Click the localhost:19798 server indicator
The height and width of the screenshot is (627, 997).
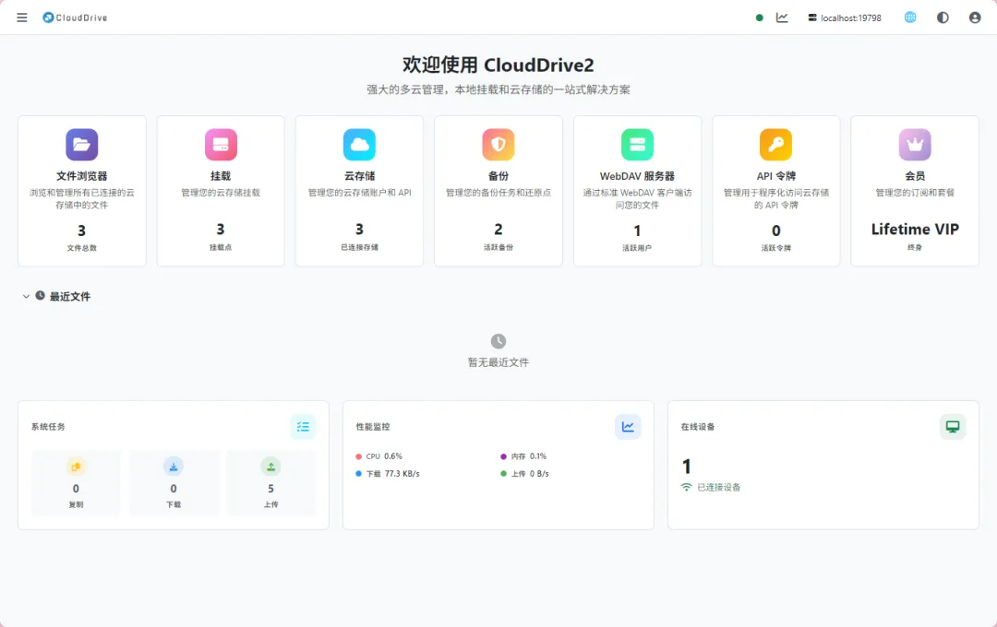tap(845, 18)
